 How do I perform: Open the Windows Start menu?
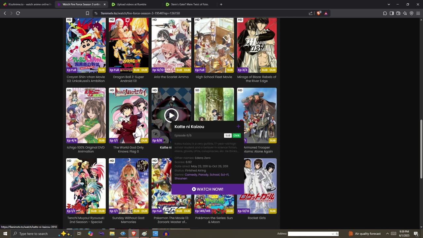[x=5, y=234]
